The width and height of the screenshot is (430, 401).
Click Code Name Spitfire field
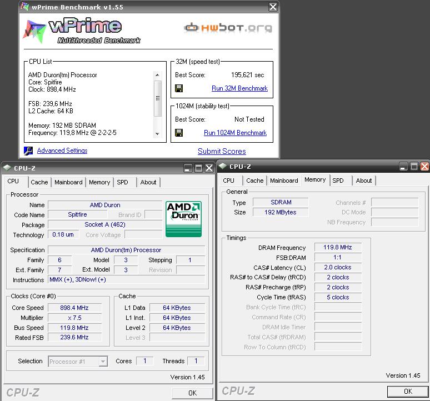pos(78,214)
